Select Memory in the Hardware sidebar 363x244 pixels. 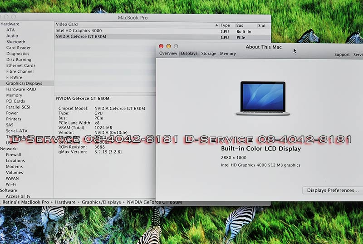click(x=14, y=95)
